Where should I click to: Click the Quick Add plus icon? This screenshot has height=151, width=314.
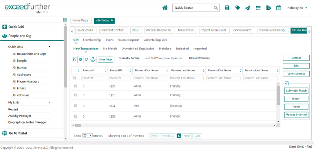(4, 27)
